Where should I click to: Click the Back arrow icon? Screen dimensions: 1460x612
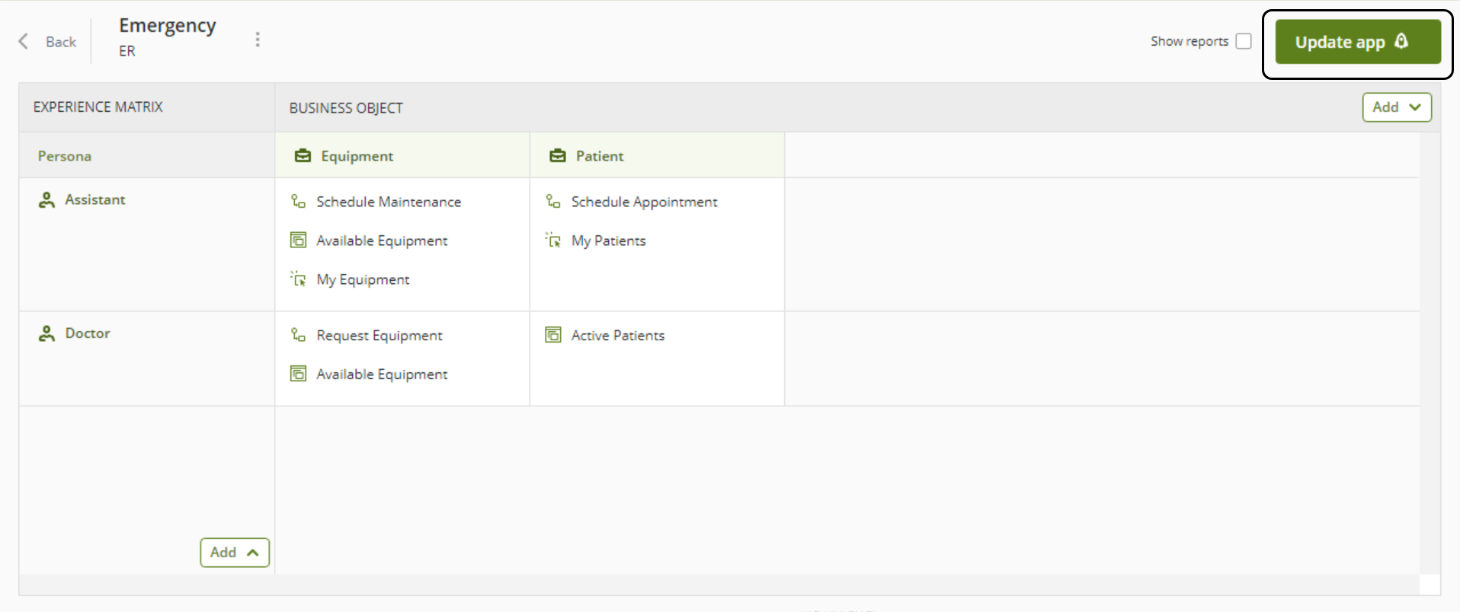24,41
